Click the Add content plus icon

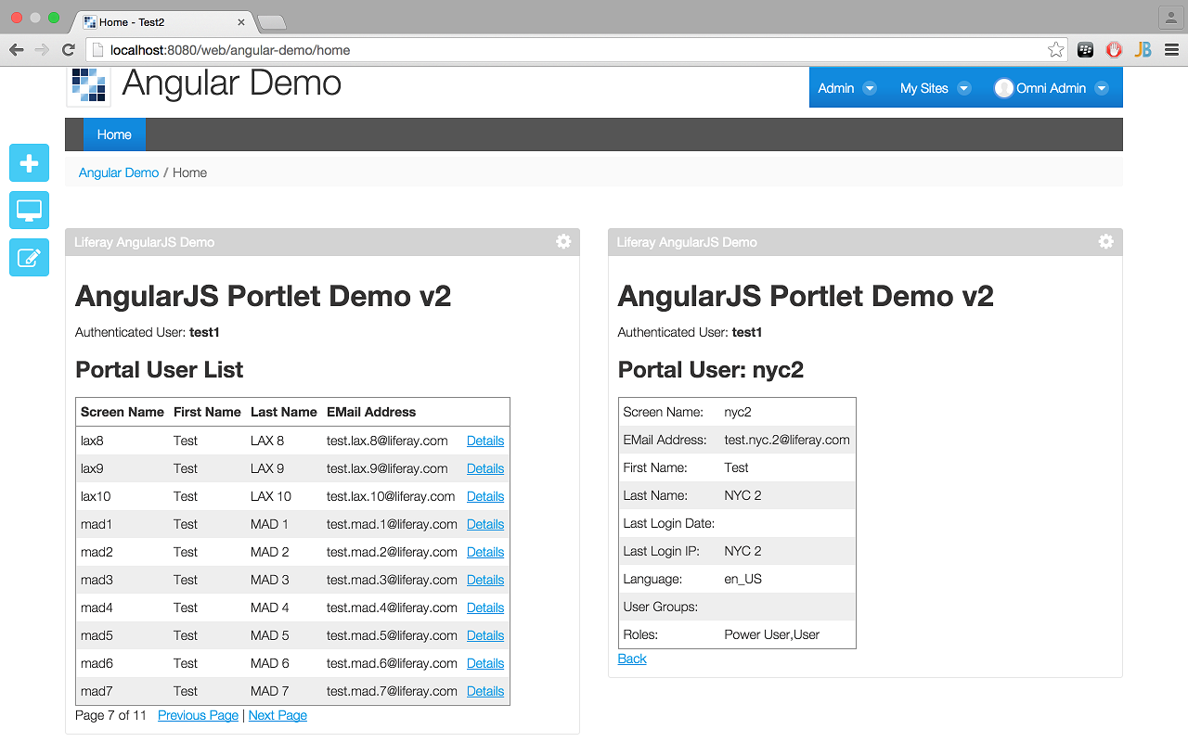pyautogui.click(x=29, y=163)
